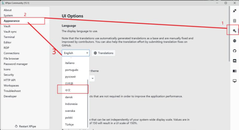The image size is (239, 130).
Task: Click Restart XPipe
Action: coord(25,126)
